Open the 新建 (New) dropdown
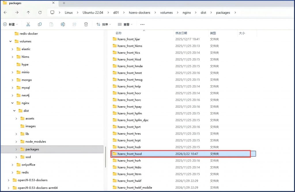The width and height of the screenshot is (295, 192). point(10,24)
